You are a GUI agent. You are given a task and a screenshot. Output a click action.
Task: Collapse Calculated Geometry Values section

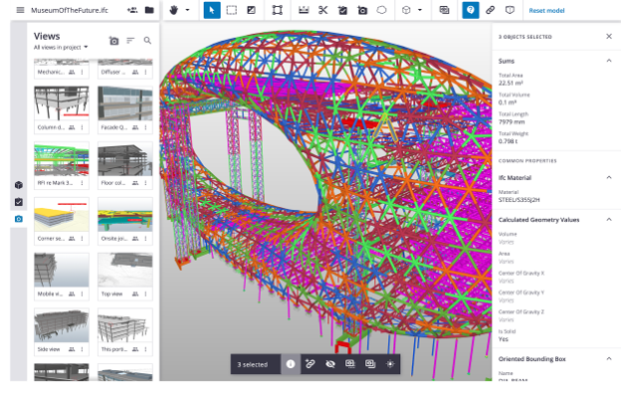(609, 220)
